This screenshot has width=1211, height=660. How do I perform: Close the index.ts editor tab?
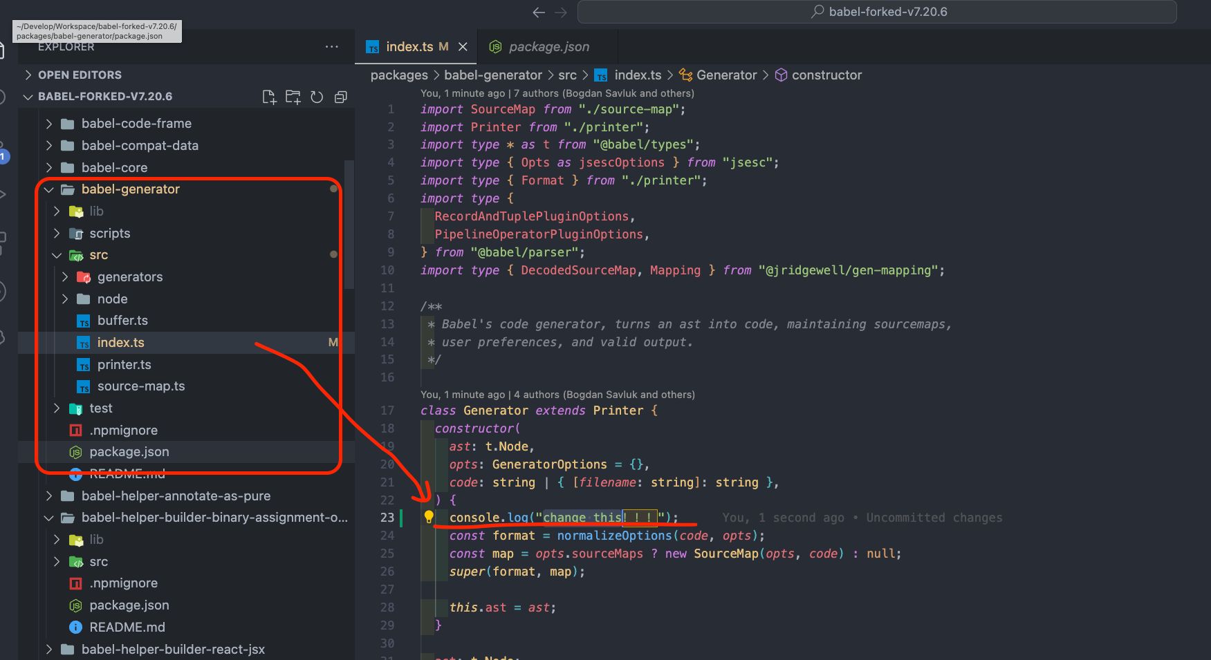(463, 46)
